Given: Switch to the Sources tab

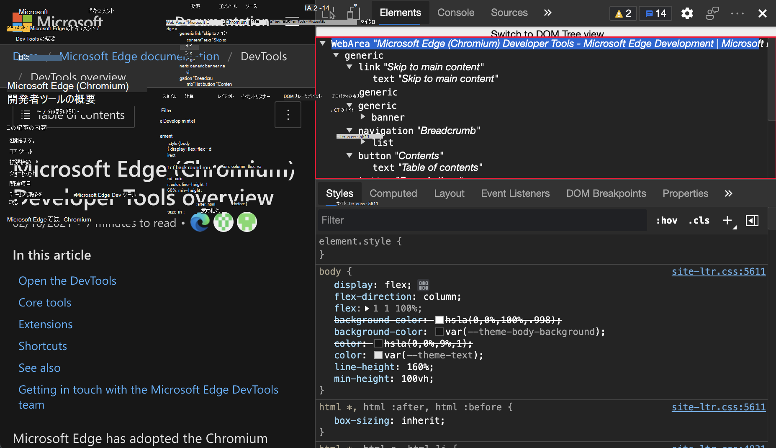Looking at the screenshot, I should pos(509,13).
